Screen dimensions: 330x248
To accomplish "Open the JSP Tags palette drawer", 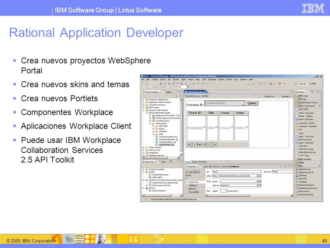I will 307,99.
